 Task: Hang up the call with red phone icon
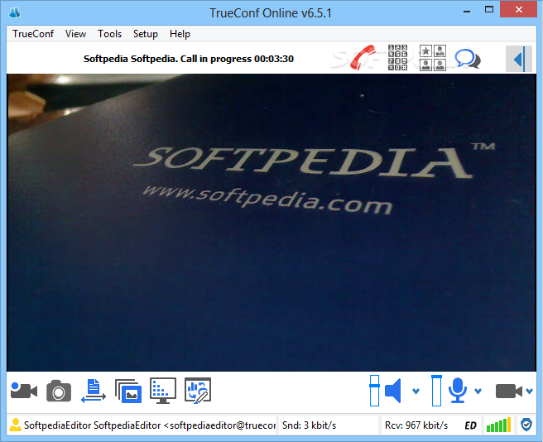point(363,57)
